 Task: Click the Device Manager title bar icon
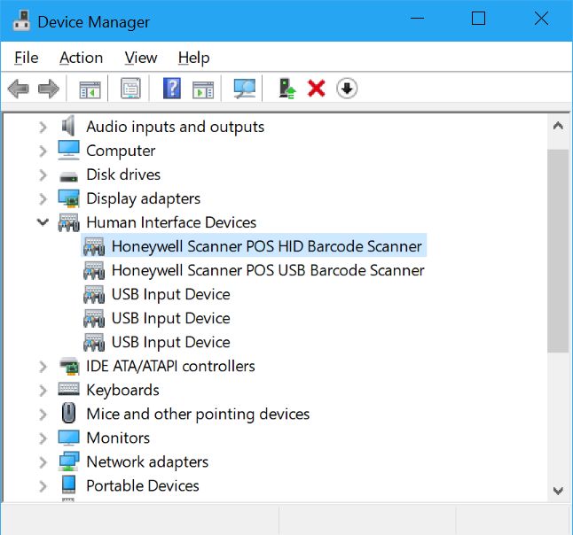tap(21, 20)
